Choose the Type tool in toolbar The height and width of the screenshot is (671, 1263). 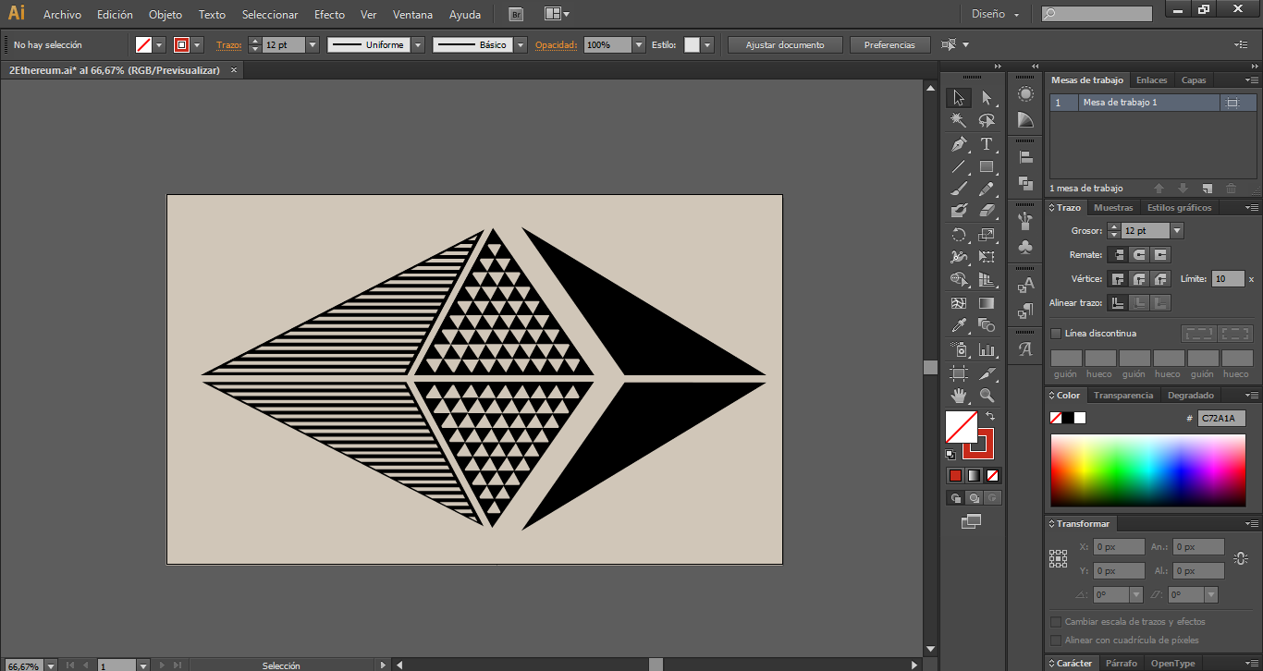tap(987, 144)
